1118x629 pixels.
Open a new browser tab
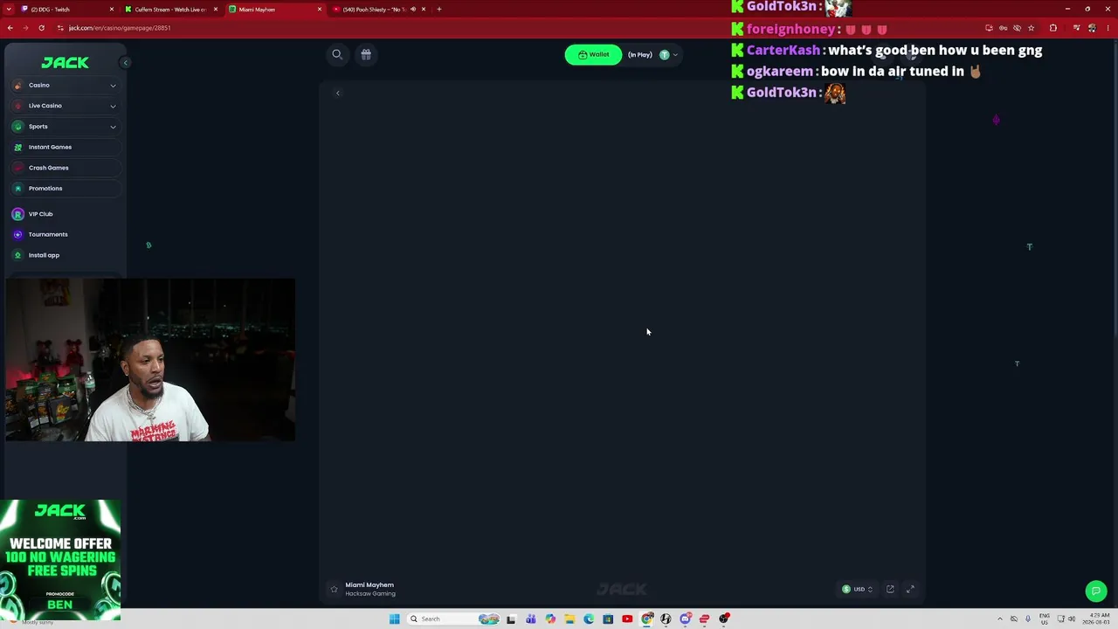tap(439, 10)
